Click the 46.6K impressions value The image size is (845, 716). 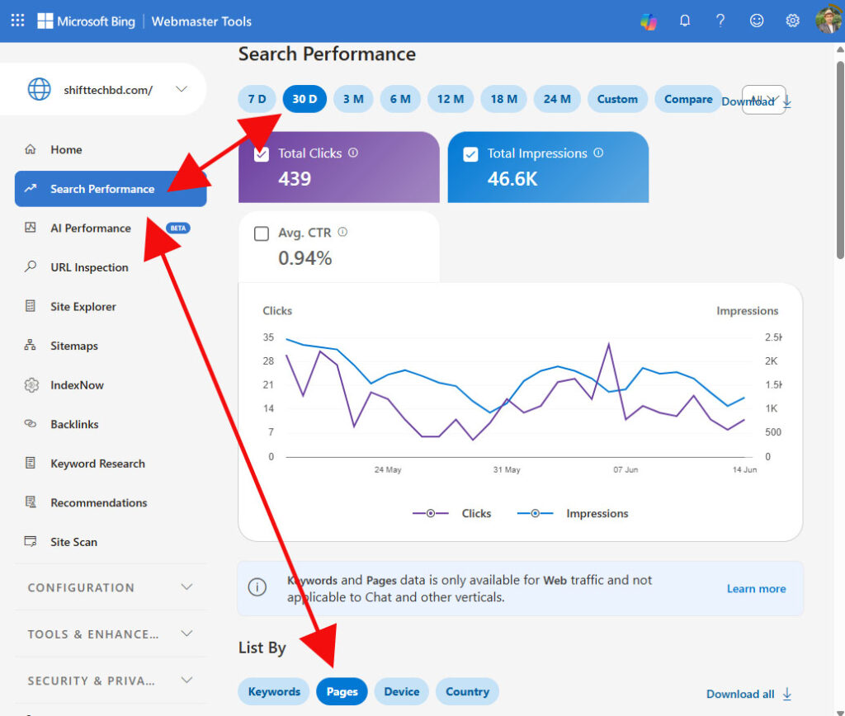click(512, 178)
